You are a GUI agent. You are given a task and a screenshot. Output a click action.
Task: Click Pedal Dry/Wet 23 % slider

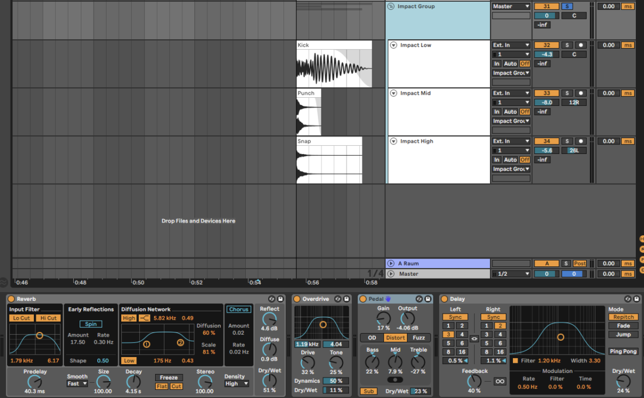[x=420, y=391]
